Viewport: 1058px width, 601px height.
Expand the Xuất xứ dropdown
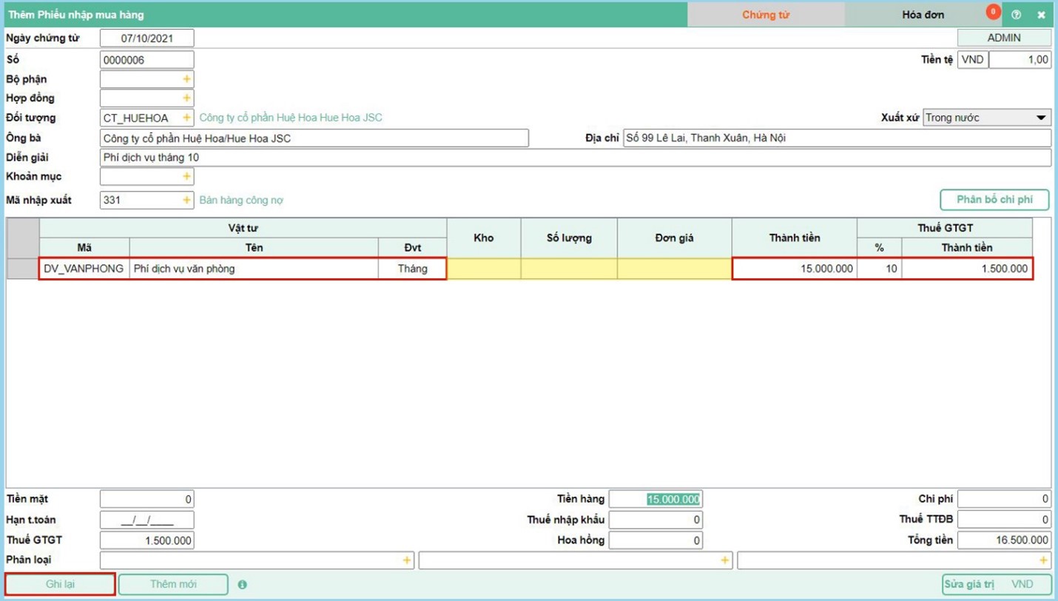(x=1040, y=118)
